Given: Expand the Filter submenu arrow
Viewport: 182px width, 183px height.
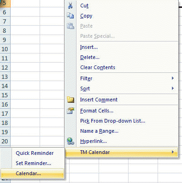Looking at the screenshot, I should click(x=173, y=78).
